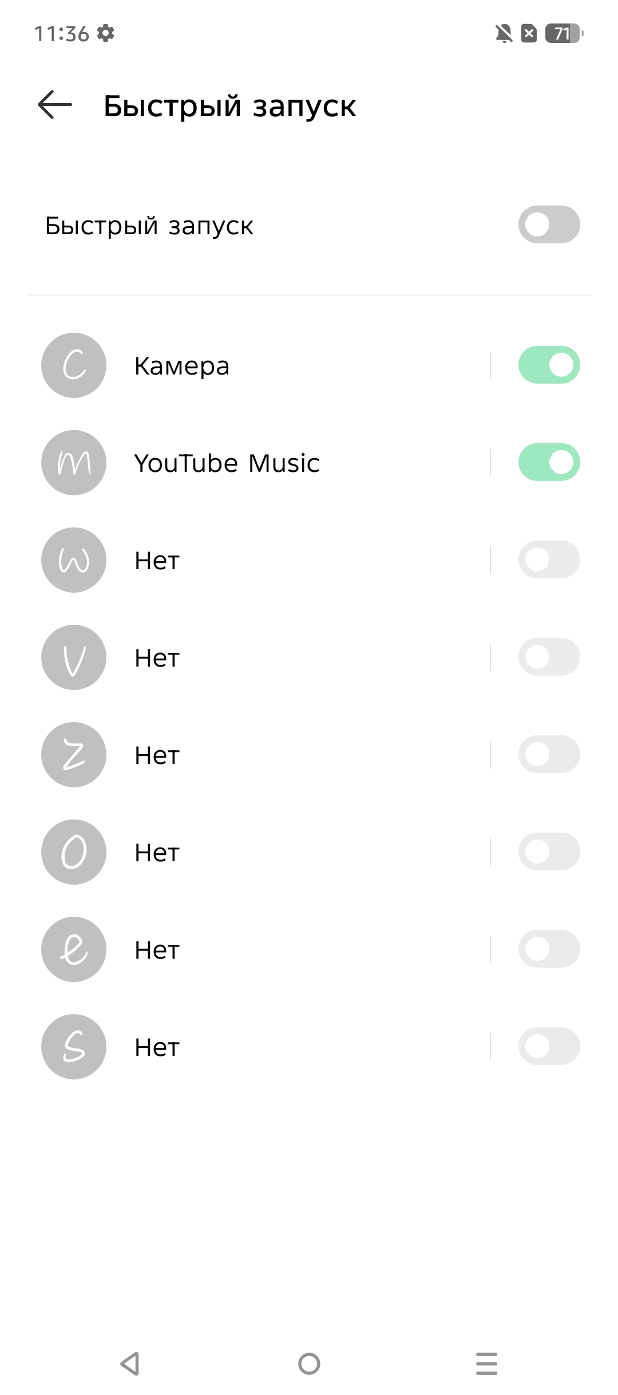Tap the V gesture icon
Viewport: 618px width, 1395px height.
pos(74,657)
